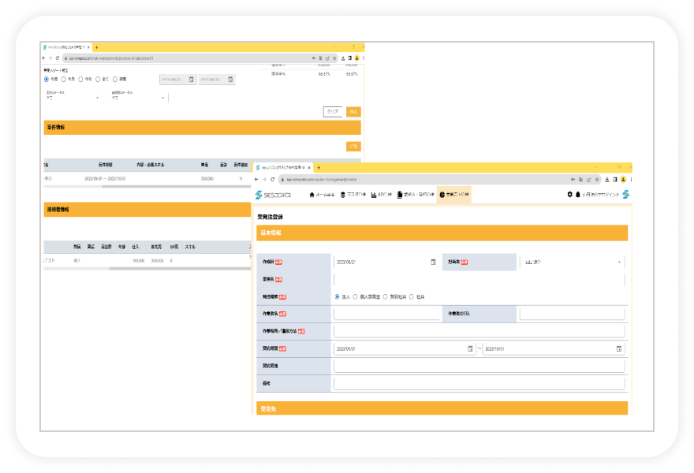Open the Chrome kebab menu in front window
The width and height of the screenshot is (694, 473).
click(x=631, y=180)
